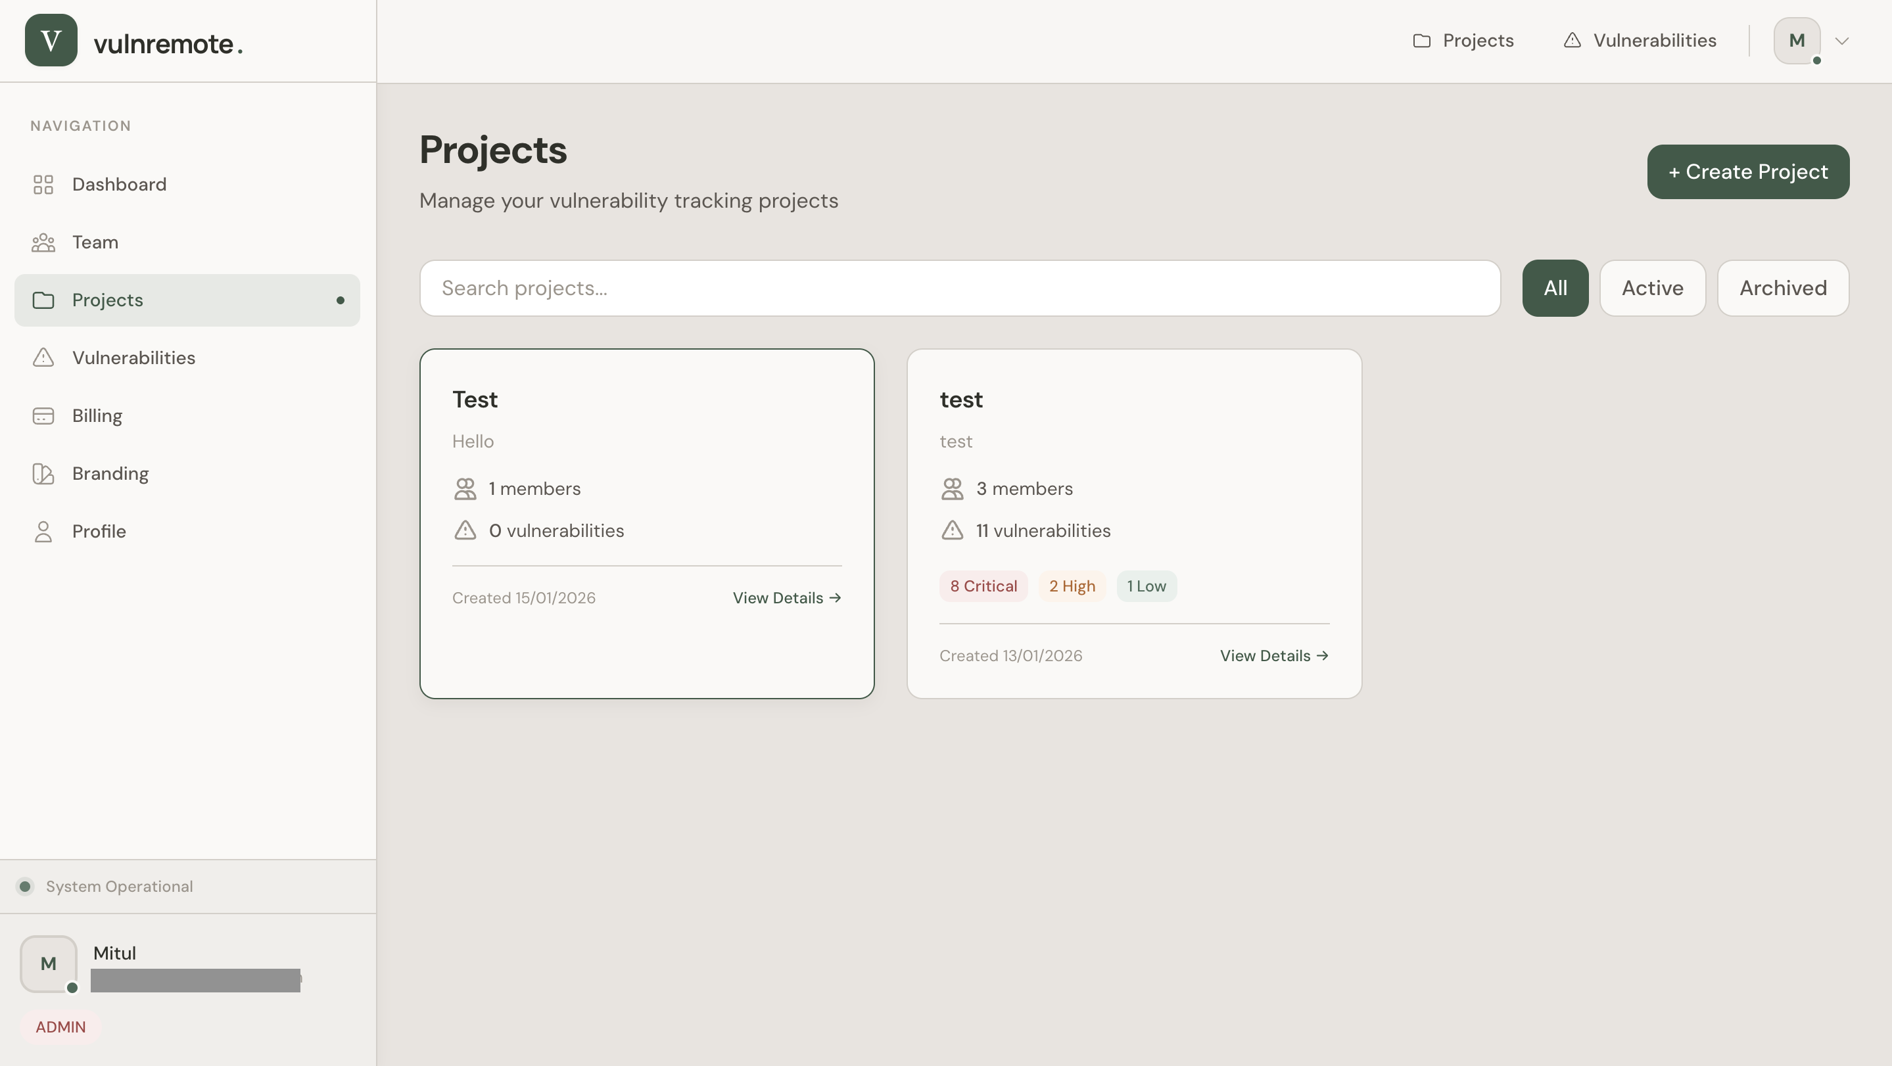Open Billing via the card icon
This screenshot has height=1066, width=1892.
tap(43, 415)
